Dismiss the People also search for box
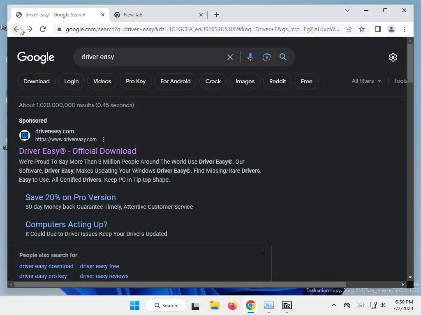The width and height of the screenshot is (421, 315). [263, 253]
